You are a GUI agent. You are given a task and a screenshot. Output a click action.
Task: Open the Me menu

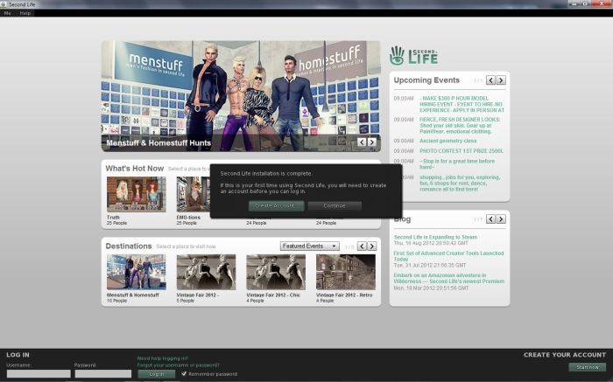pyautogui.click(x=8, y=13)
